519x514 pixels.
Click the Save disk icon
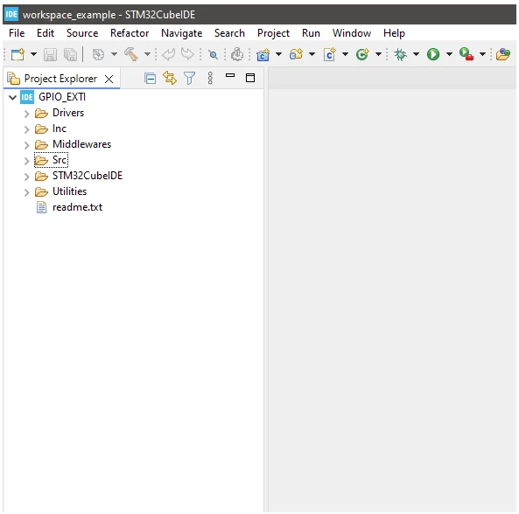coord(50,54)
